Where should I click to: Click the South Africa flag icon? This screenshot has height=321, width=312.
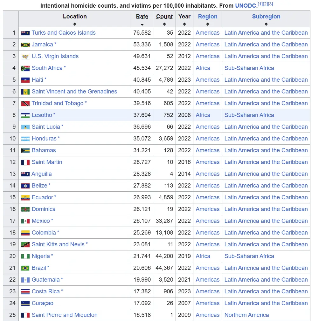pyautogui.click(x=25, y=68)
